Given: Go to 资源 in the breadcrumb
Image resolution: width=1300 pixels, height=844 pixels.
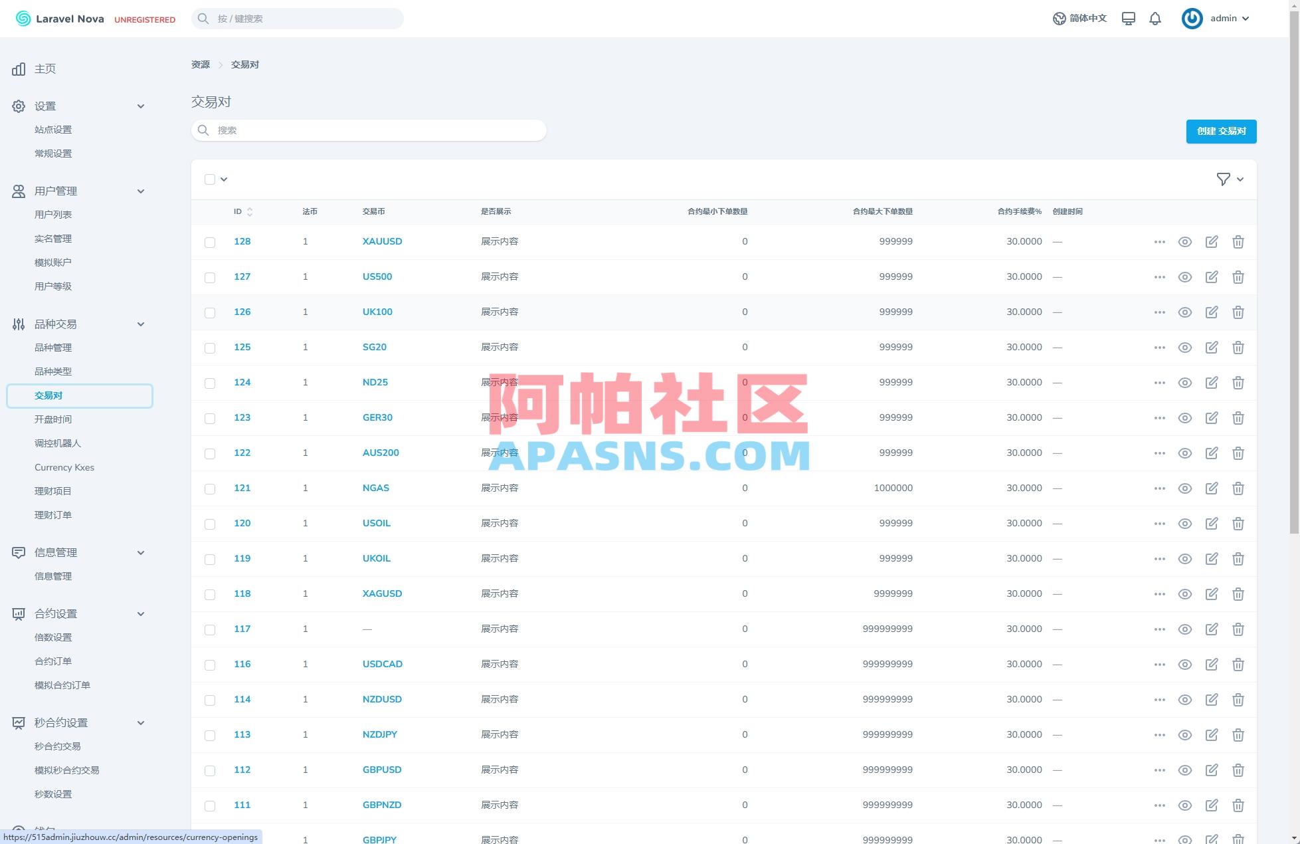Looking at the screenshot, I should click(201, 64).
